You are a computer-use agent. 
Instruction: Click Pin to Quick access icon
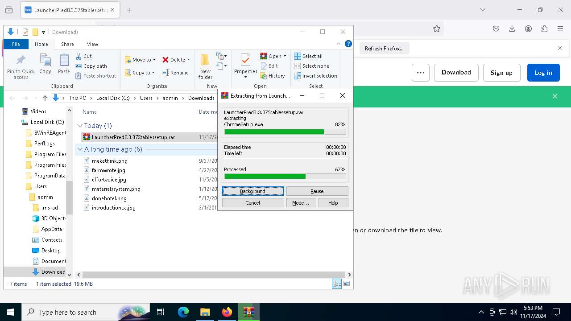click(21, 66)
